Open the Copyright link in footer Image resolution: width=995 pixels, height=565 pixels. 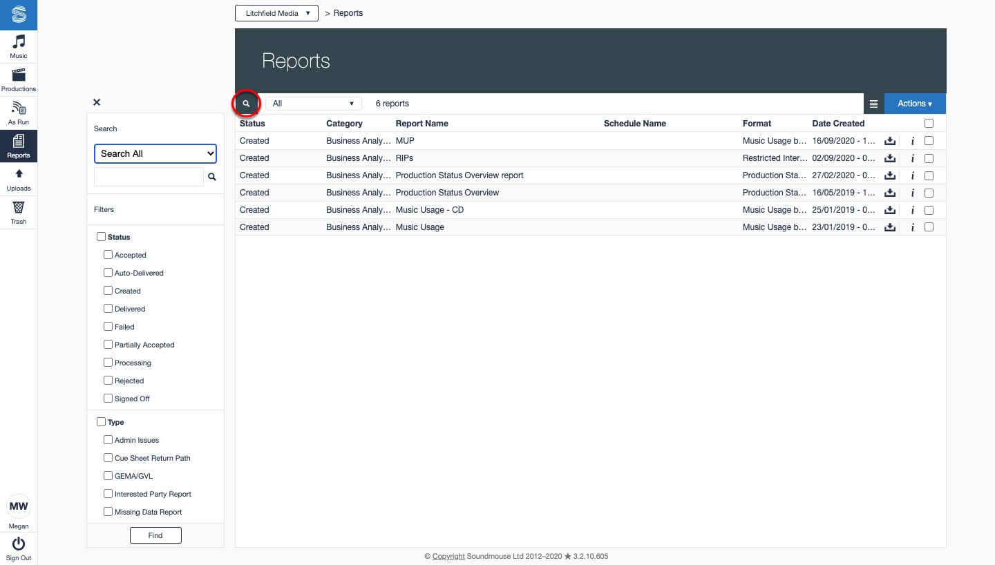coord(448,556)
